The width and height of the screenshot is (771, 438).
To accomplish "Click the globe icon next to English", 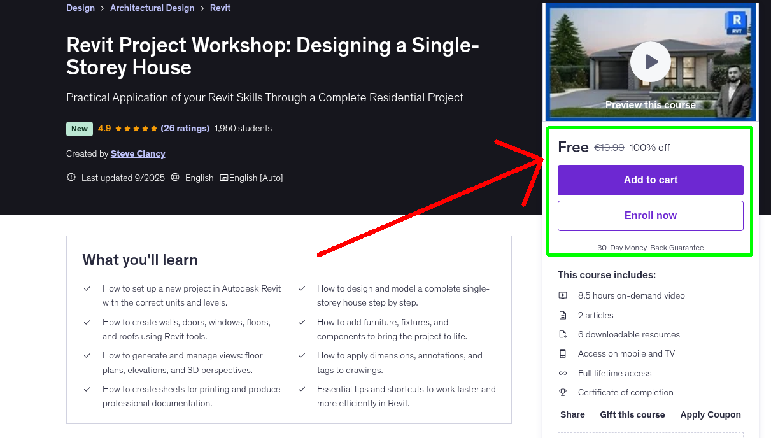I will 175,178.
